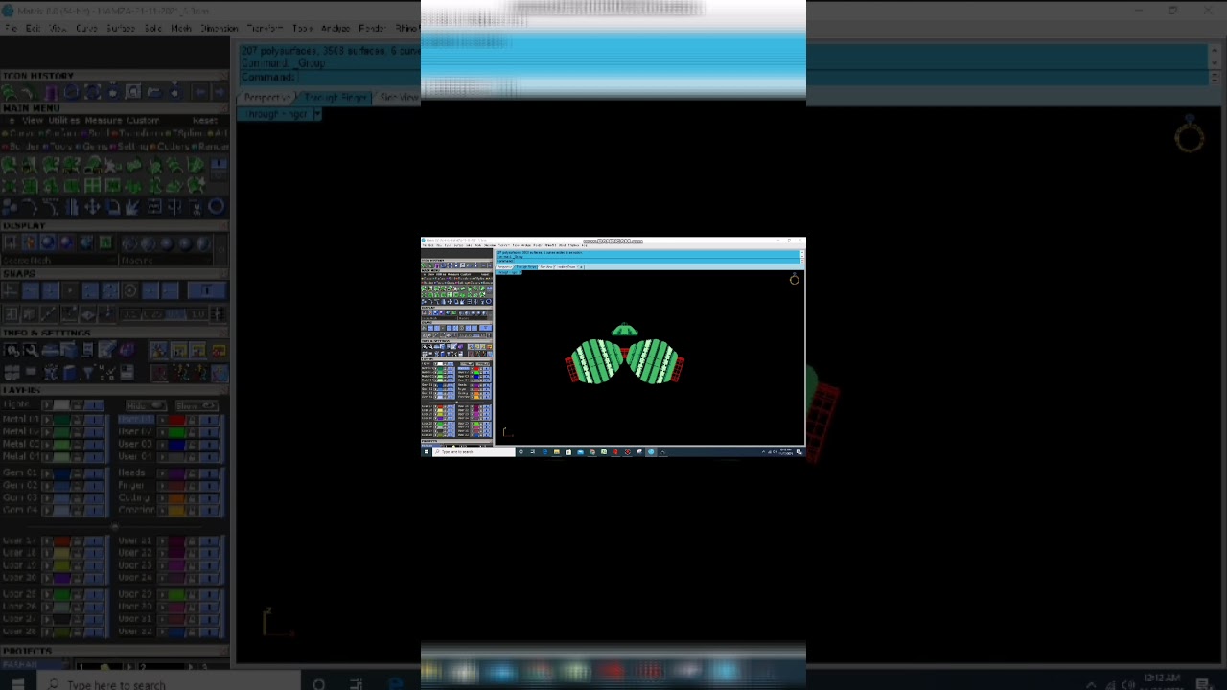Toggle background User 01 layer on/off switch
This screenshot has width=1227, height=690.
(x=210, y=419)
